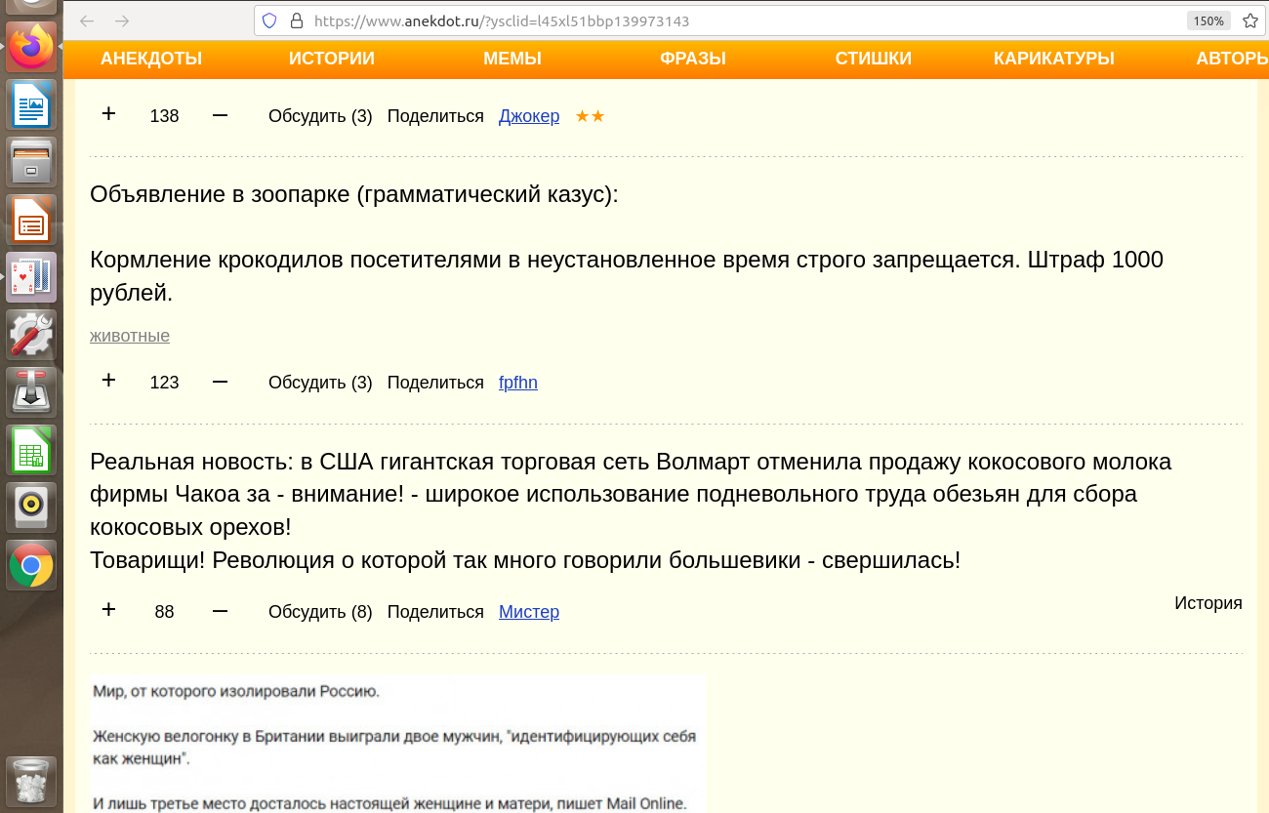Screen dimensions: 1269x813
Task: Upvote the Walmart story rated 88
Action: [x=108, y=610]
